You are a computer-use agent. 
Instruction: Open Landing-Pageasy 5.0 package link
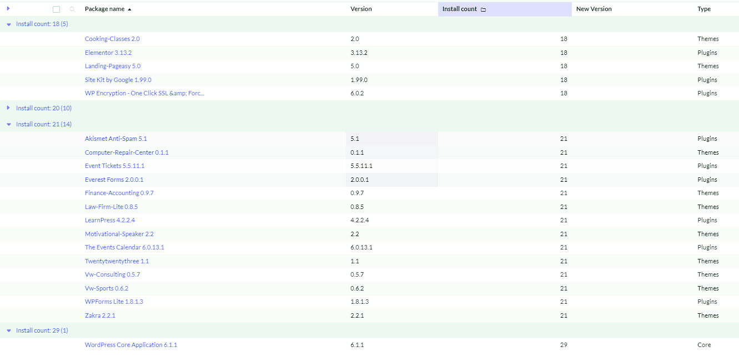(113, 66)
